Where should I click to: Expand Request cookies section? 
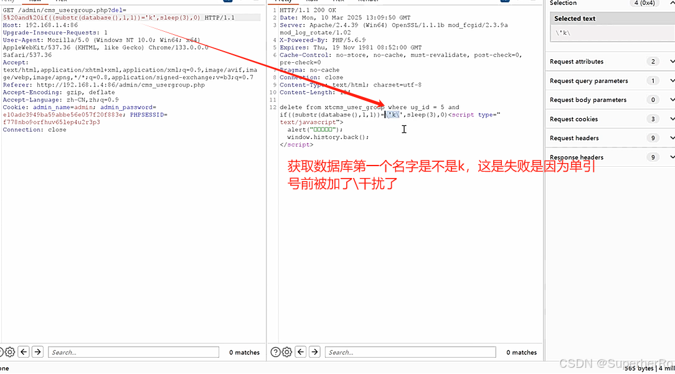(x=671, y=119)
